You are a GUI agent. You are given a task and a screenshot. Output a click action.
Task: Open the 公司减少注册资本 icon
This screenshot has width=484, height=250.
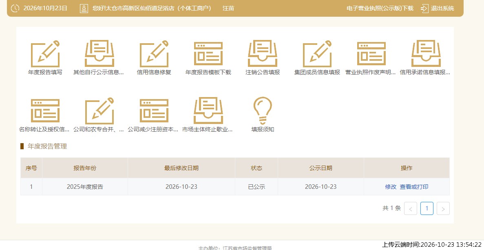pyautogui.click(x=154, y=111)
